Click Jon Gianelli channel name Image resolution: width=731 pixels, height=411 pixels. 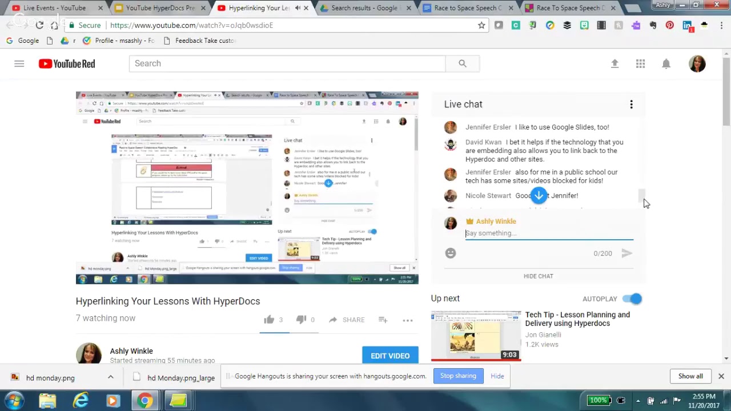tap(543, 335)
